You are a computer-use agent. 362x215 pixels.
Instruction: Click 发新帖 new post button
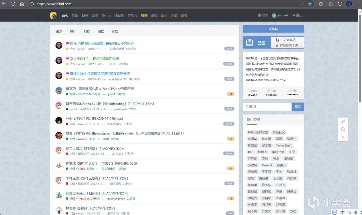point(273,29)
